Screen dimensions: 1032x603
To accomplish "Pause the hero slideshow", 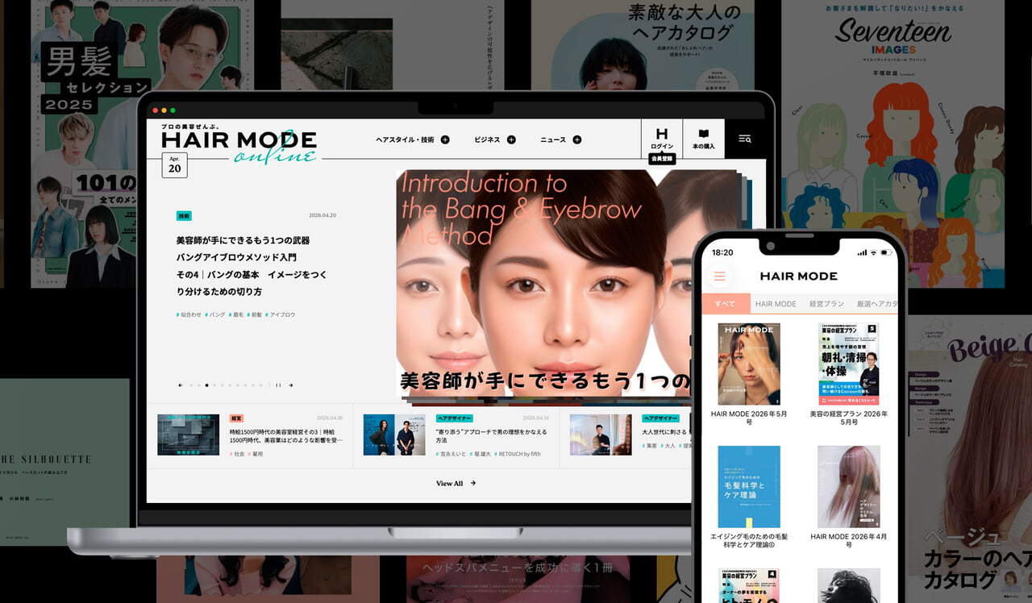I will pos(279,385).
